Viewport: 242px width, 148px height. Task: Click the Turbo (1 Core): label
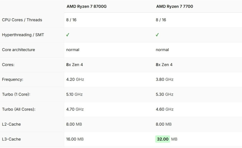tap(16, 94)
